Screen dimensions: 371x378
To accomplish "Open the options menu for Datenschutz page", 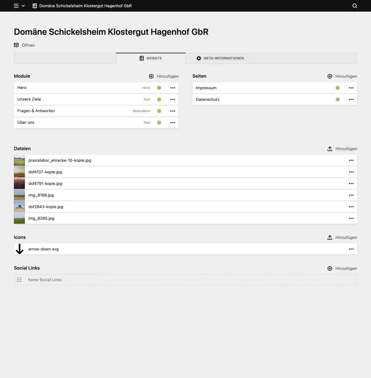I will pos(351,99).
